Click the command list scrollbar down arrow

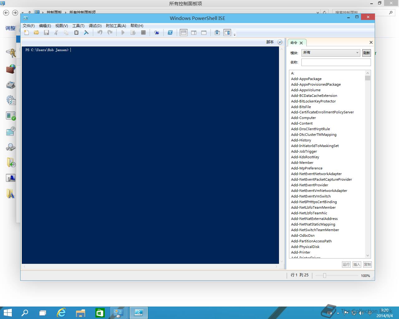click(368, 255)
